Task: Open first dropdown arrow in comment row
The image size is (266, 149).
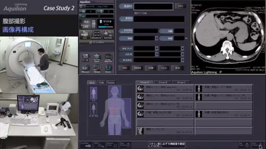Action: 157,49
